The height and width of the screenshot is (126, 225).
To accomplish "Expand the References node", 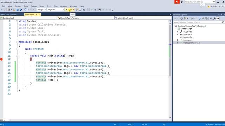I will (178, 34).
